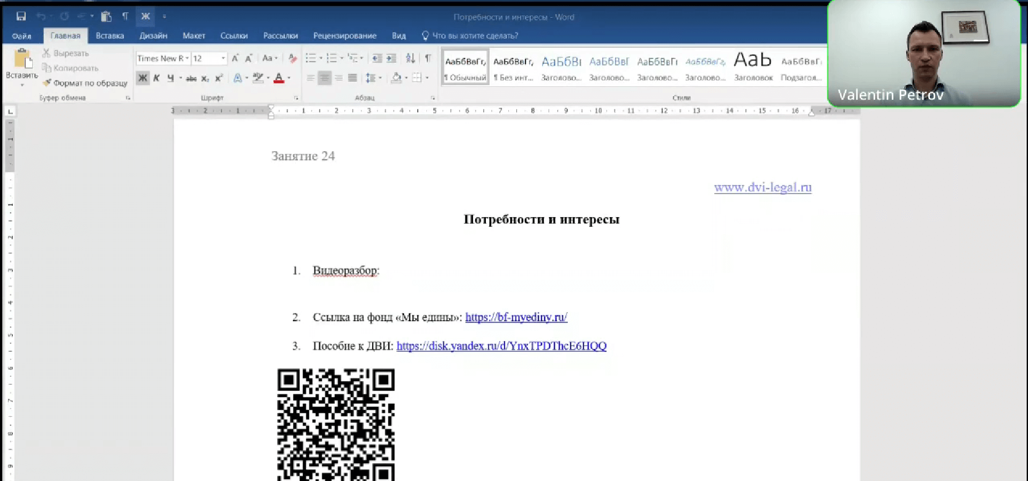Decrease the font size with the shrink icon
1028x481 pixels.
[248, 58]
